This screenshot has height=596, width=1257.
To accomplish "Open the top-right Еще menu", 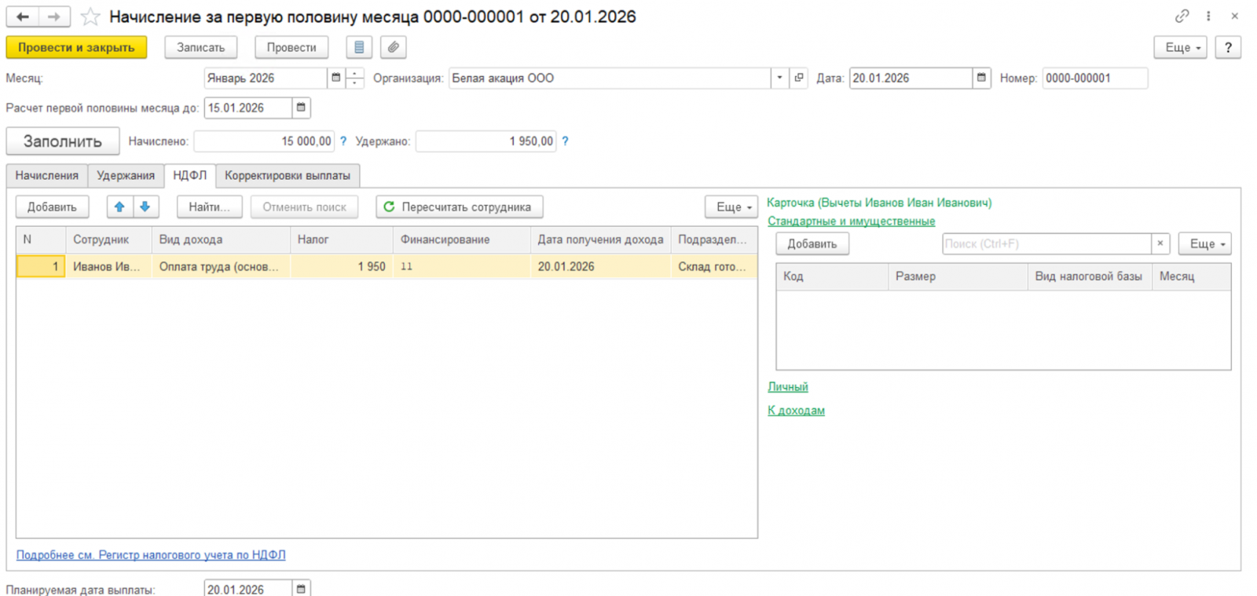I will click(1180, 47).
